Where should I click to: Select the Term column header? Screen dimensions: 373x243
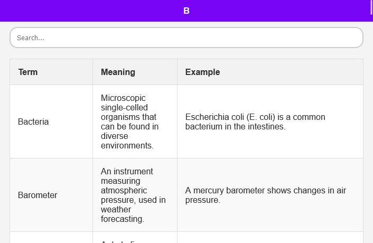(x=28, y=72)
